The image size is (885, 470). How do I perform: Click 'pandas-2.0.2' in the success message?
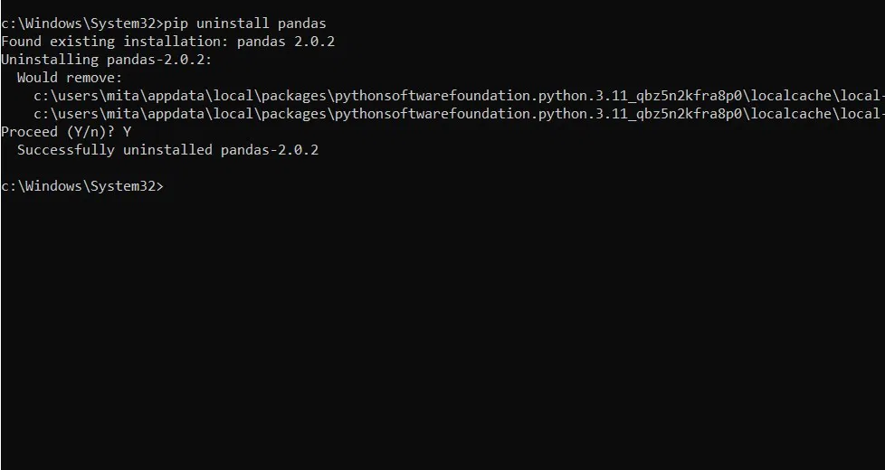(270, 150)
